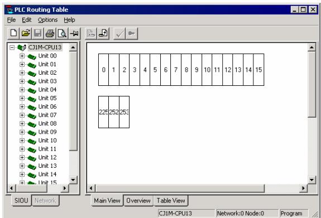Click unit slot box 7
321x218 pixels.
pyautogui.click(x=176, y=70)
